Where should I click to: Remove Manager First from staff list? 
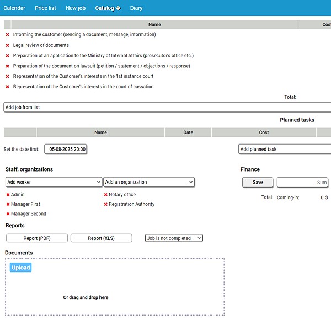point(8,205)
